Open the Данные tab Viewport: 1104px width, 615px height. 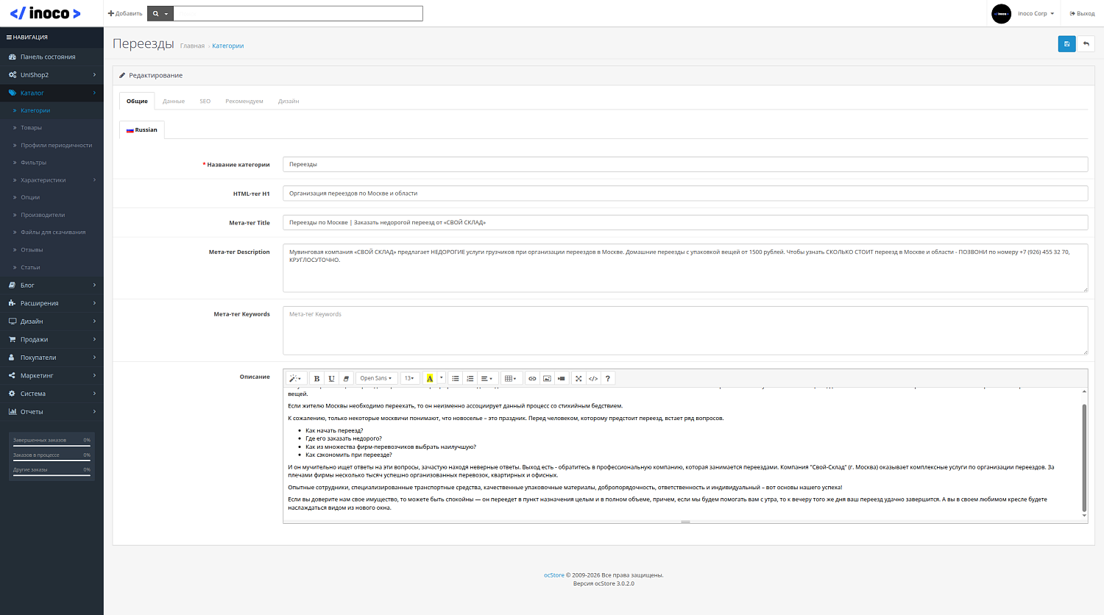tap(174, 102)
